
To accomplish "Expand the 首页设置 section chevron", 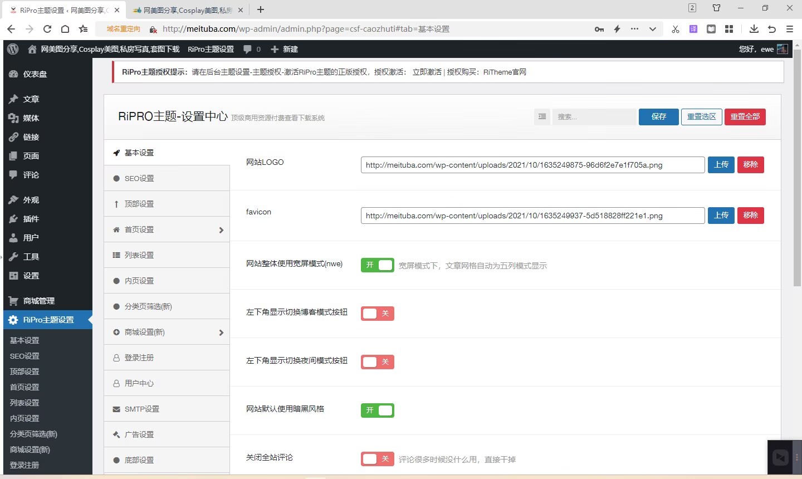I will tap(221, 229).
